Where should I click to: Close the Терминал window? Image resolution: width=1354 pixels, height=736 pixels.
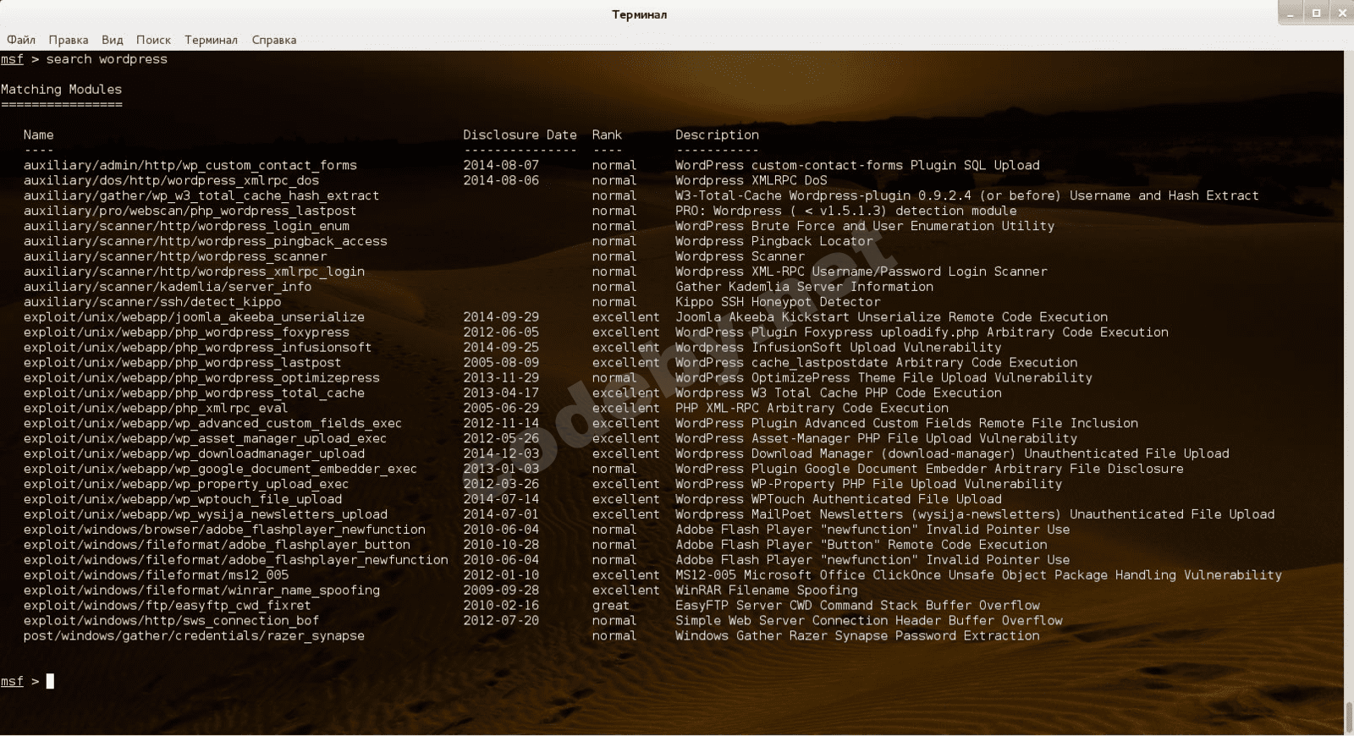pyautogui.click(x=1341, y=13)
